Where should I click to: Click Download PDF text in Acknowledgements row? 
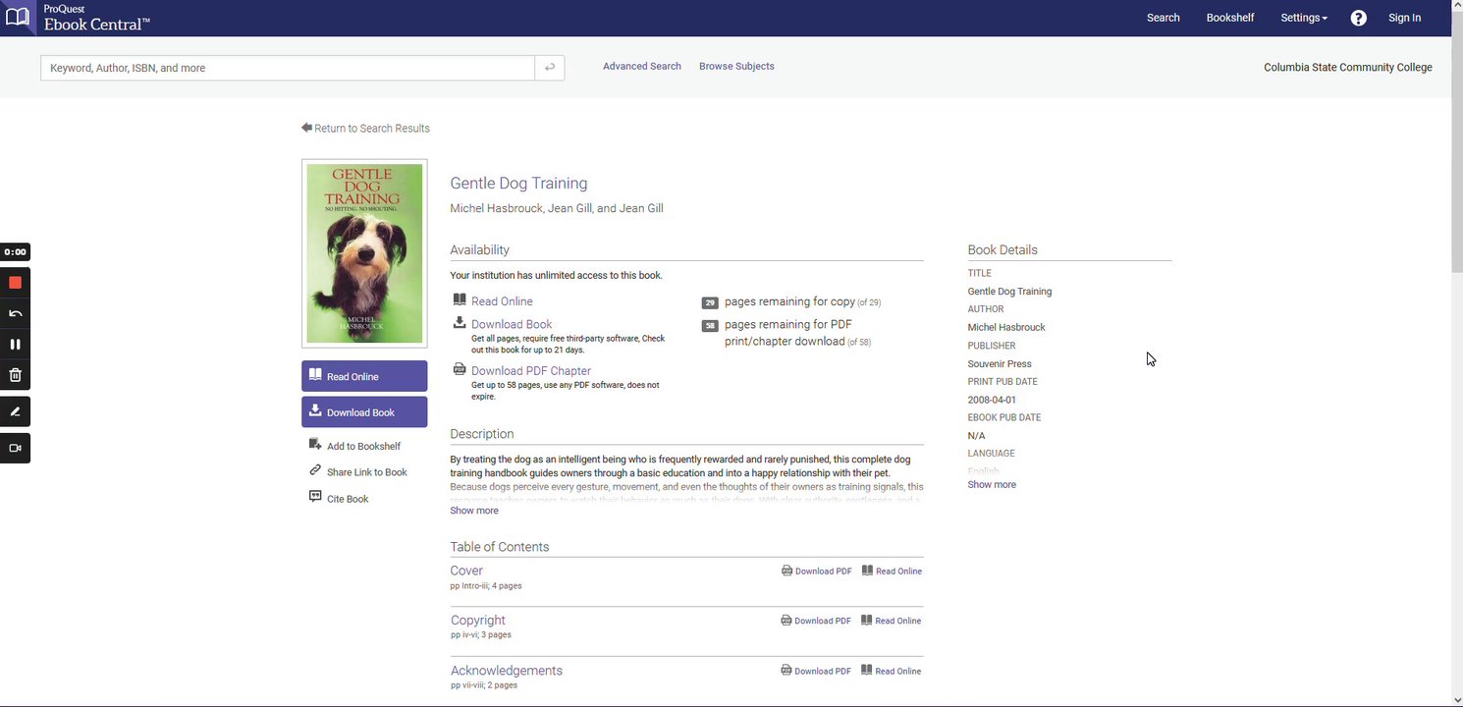(823, 672)
